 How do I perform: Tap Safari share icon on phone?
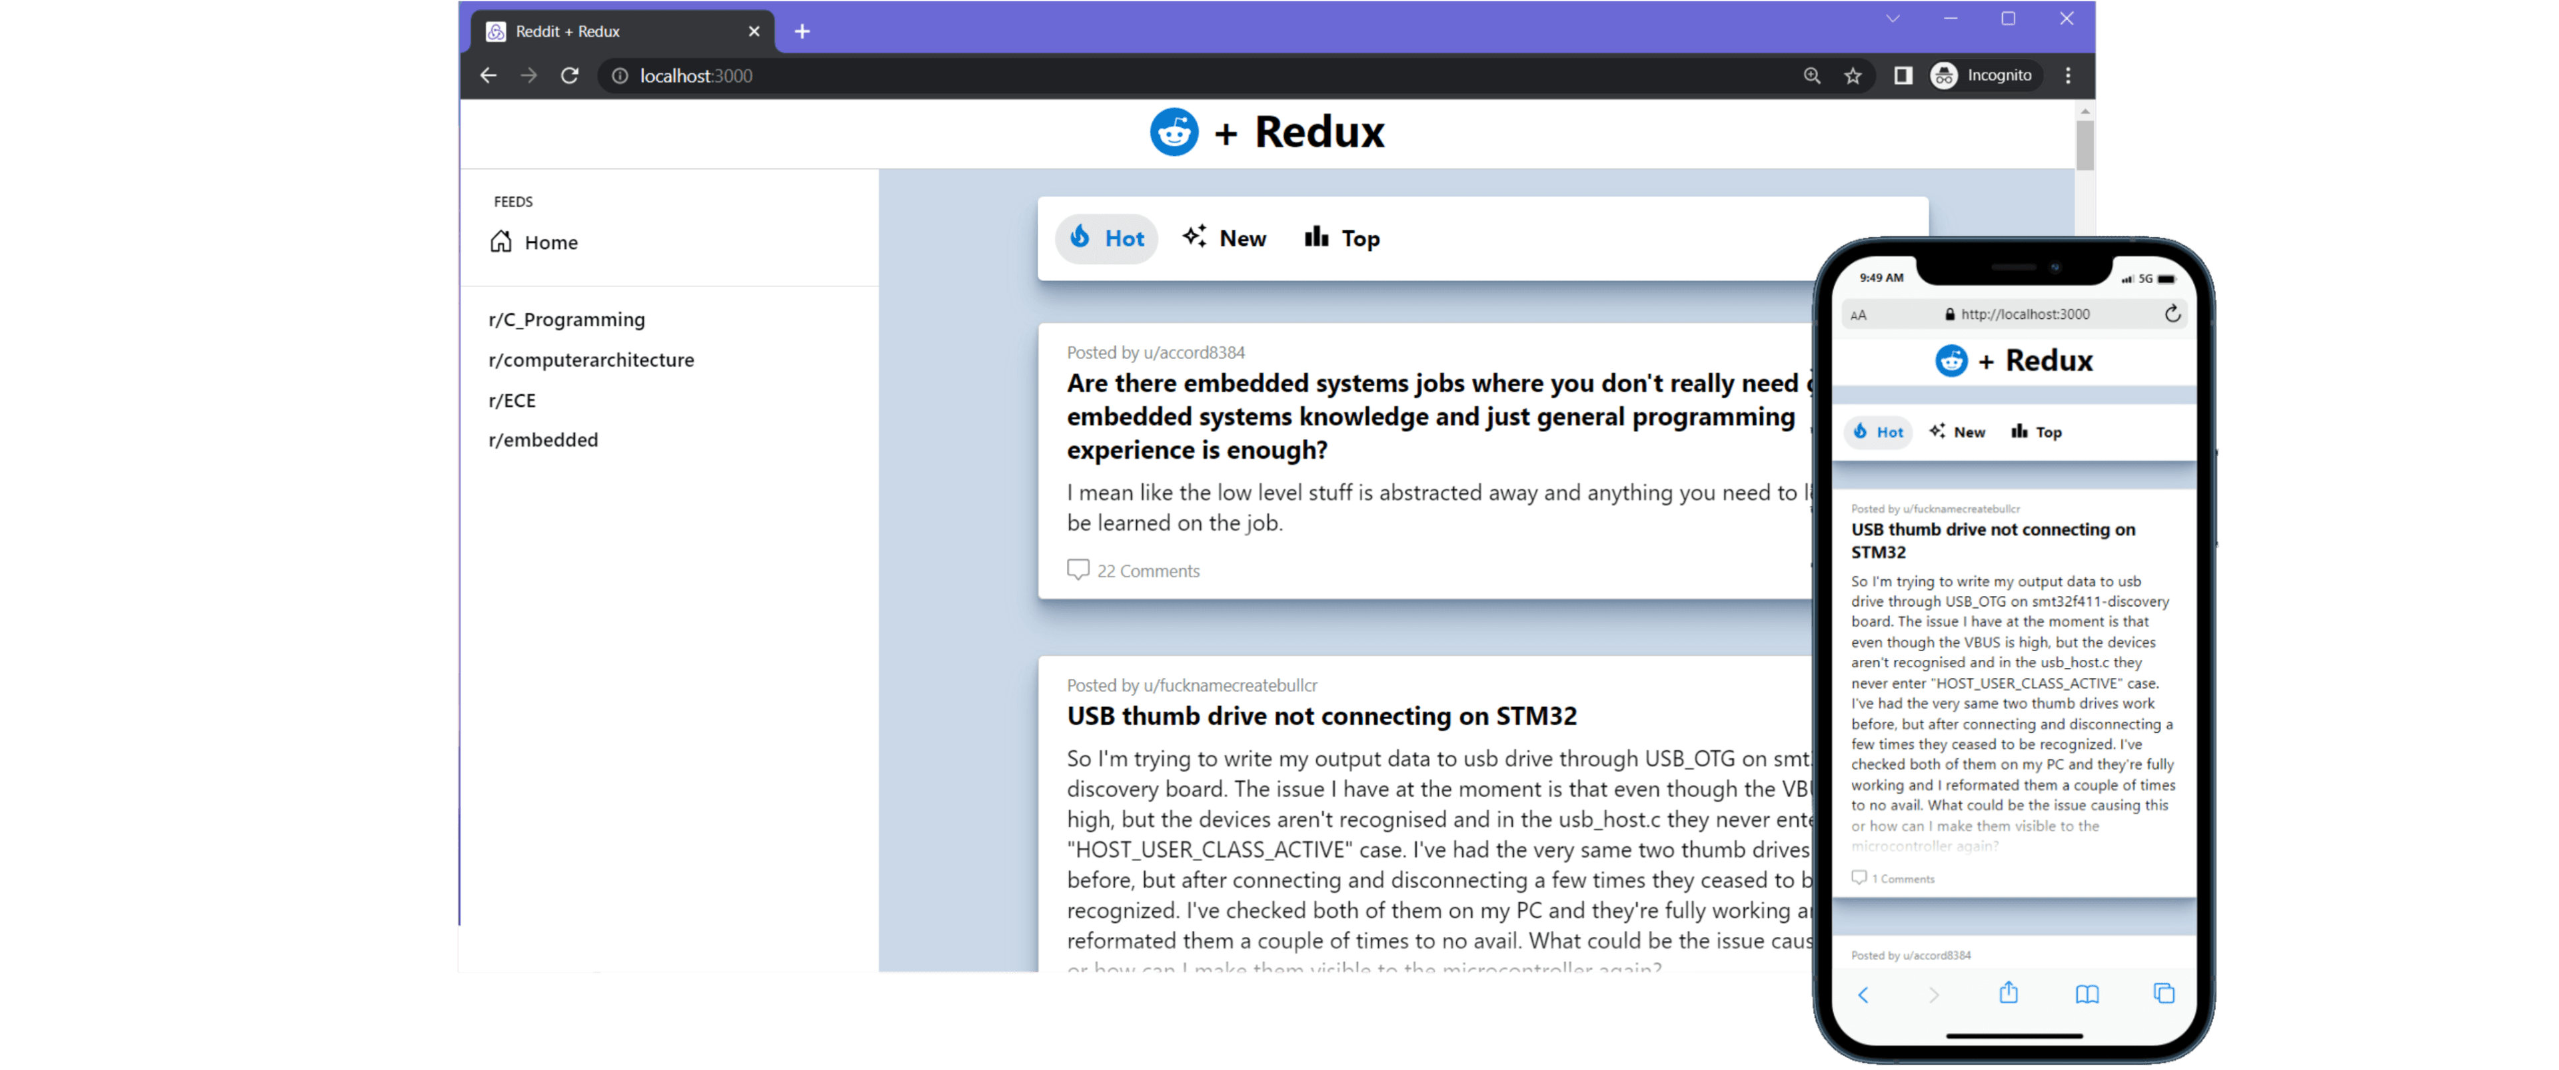(x=2009, y=993)
